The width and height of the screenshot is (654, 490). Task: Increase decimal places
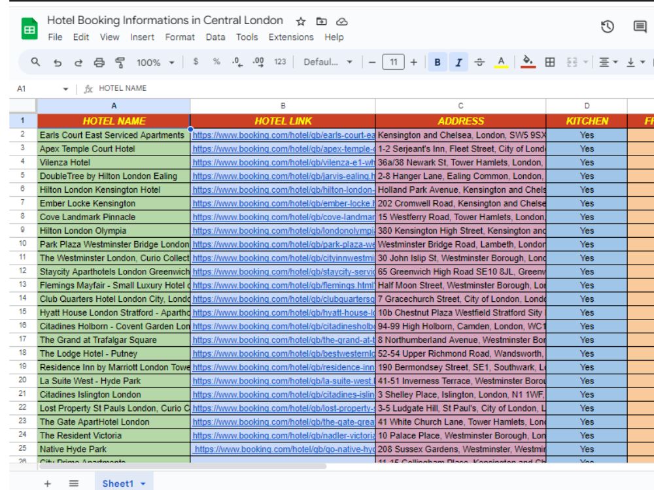coord(258,62)
